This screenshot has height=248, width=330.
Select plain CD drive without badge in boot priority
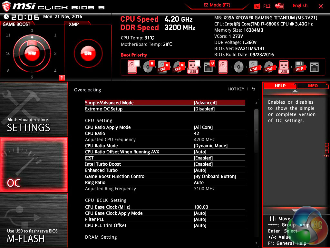coord(239,67)
